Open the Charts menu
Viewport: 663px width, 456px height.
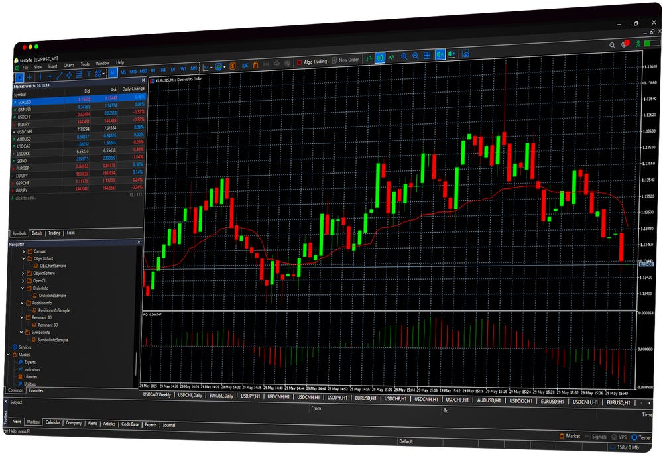point(69,65)
